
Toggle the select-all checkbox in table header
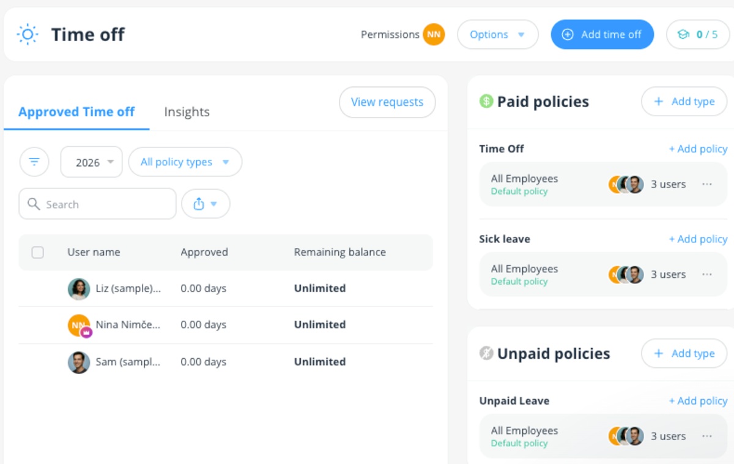37,252
